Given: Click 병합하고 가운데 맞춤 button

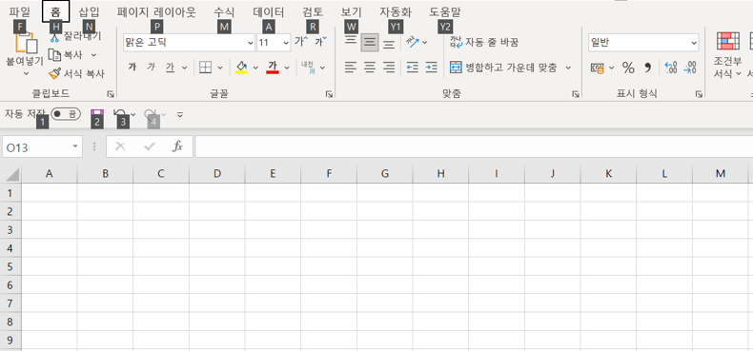Looking at the screenshot, I should pos(503,68).
